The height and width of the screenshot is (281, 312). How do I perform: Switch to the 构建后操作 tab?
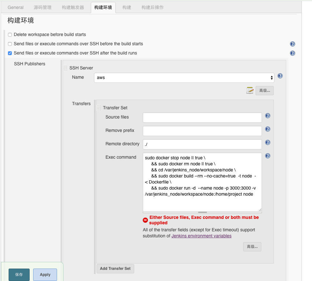point(152,8)
